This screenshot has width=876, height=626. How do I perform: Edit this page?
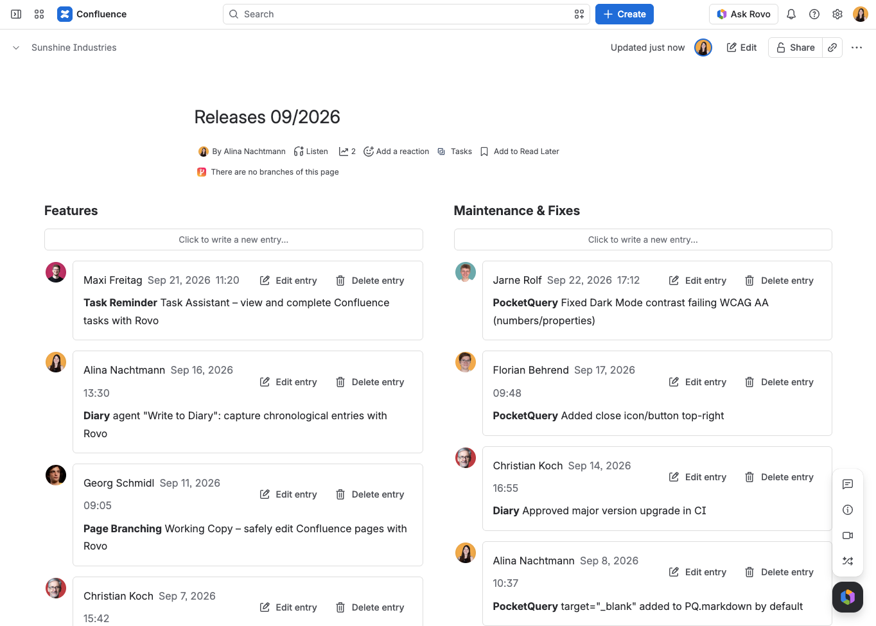click(x=742, y=48)
